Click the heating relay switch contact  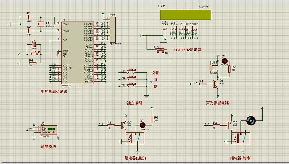[x=139, y=138]
